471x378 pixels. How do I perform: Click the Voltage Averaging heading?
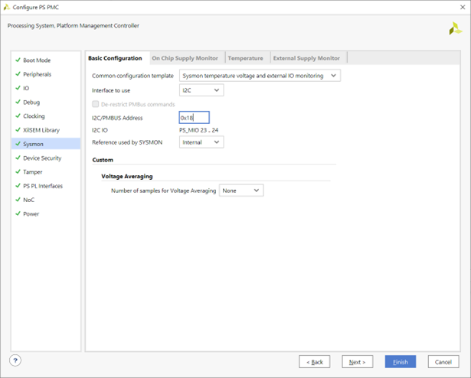[x=127, y=176]
